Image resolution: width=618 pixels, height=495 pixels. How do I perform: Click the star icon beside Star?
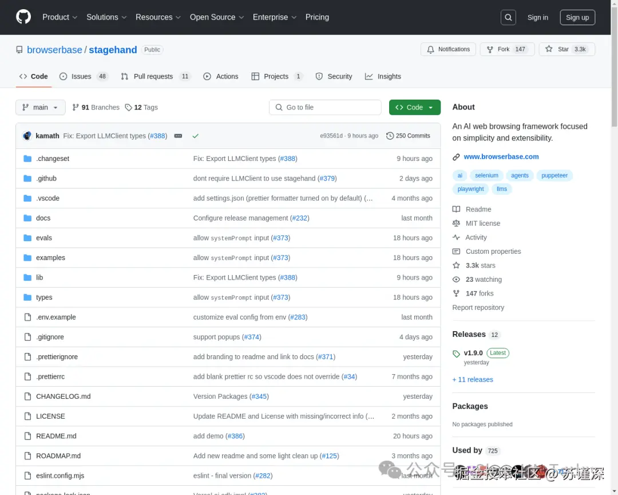point(549,49)
